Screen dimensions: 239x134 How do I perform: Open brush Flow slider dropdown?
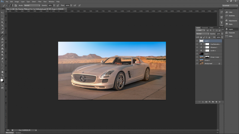point(71,5)
